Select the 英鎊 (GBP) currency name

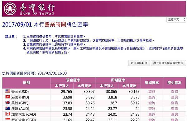[20, 103]
